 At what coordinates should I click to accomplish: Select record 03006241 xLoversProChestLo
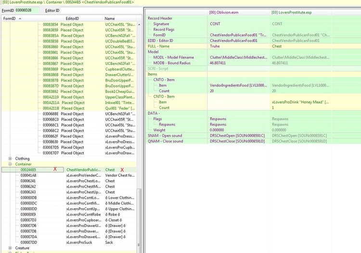(x=69, y=181)
